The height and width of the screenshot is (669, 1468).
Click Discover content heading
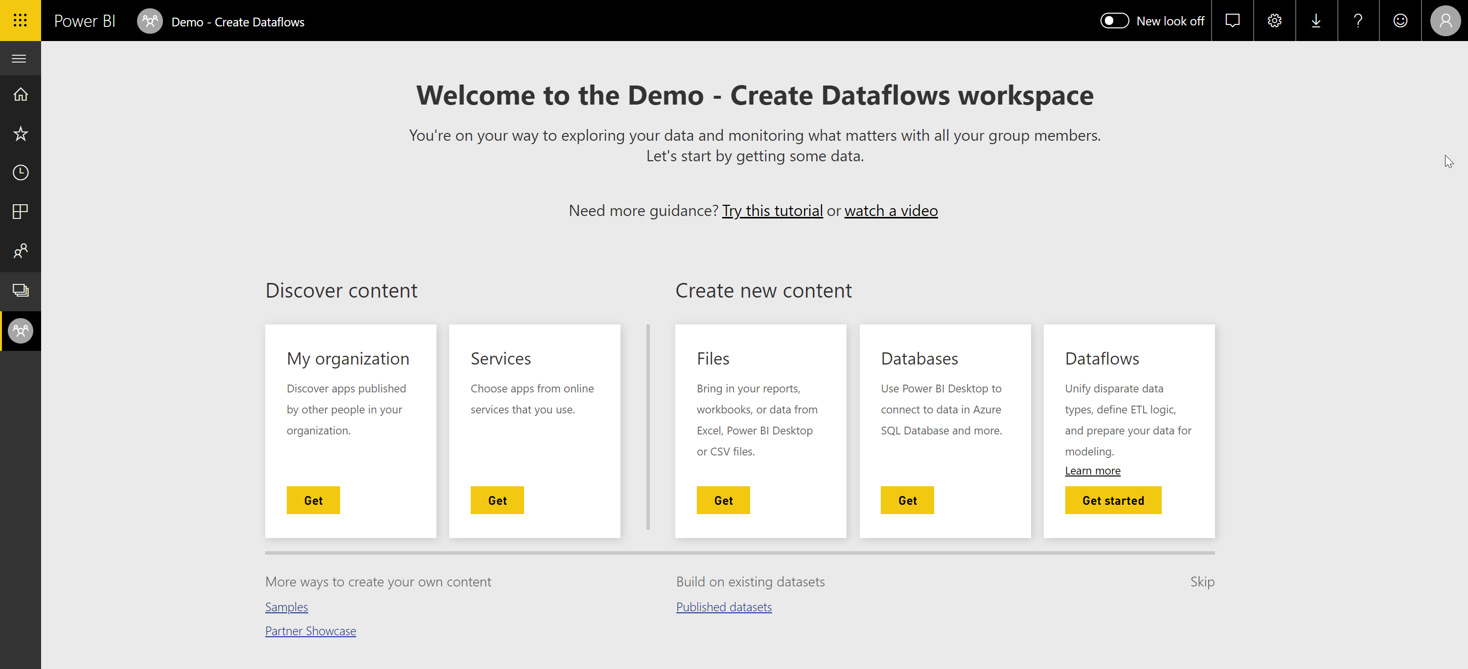tap(342, 290)
